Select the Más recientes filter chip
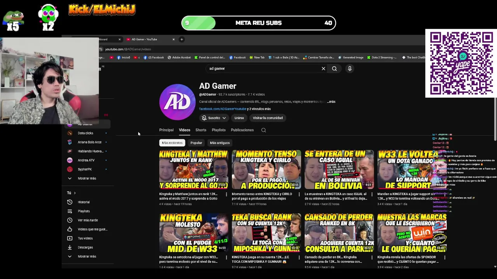Viewport: 497px width, 279px height. coord(172,143)
